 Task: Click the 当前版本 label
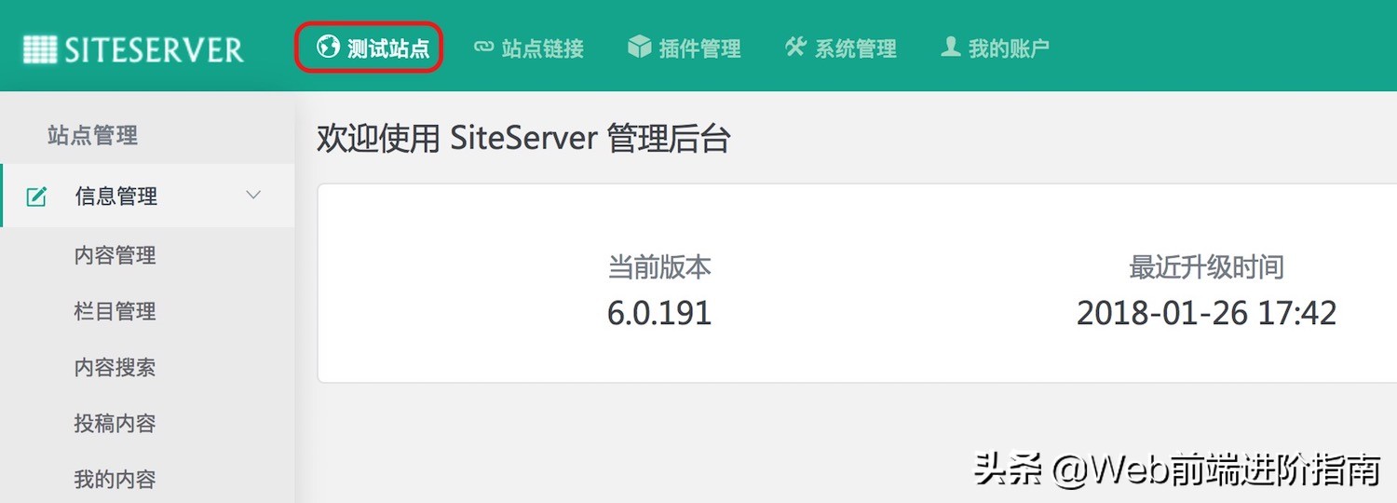[x=659, y=267]
